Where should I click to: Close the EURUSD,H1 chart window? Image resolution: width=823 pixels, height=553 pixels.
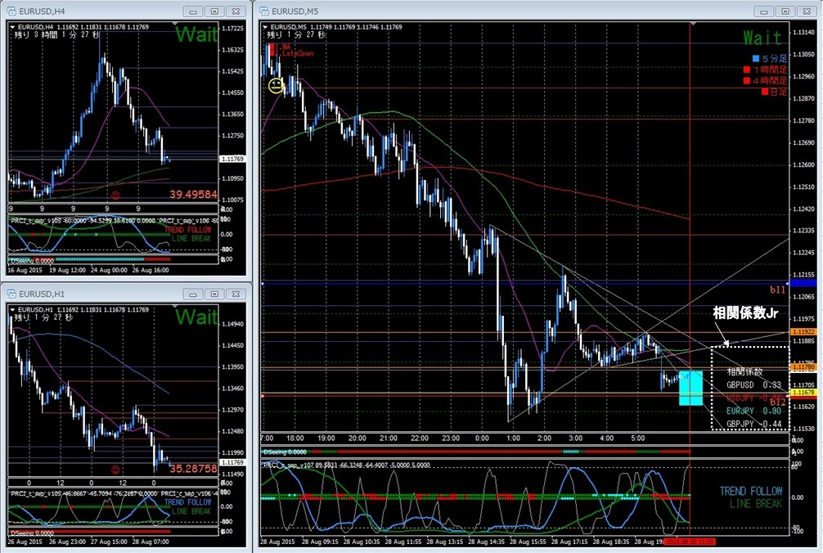tap(236, 294)
